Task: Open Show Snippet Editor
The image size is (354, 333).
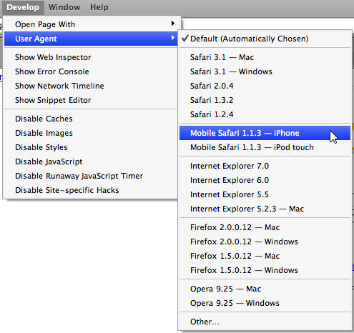Action: (x=91, y=100)
